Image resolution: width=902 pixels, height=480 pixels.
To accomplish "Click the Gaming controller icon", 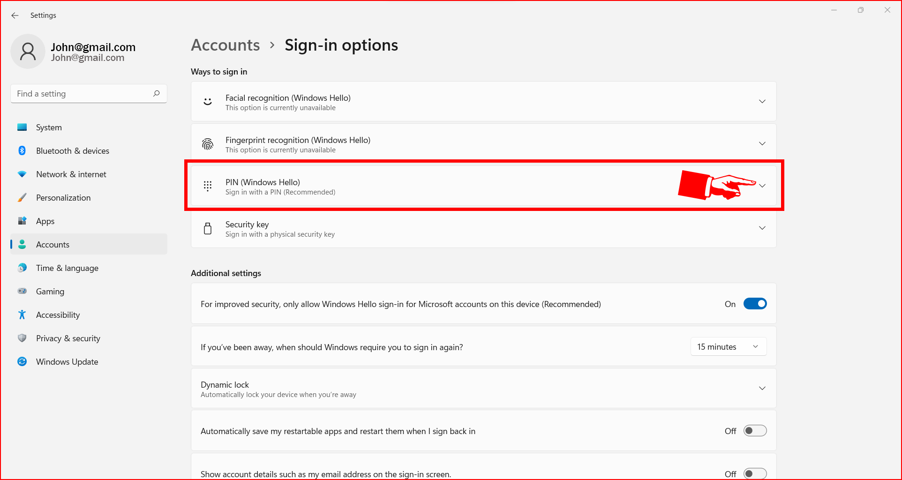I will point(22,291).
